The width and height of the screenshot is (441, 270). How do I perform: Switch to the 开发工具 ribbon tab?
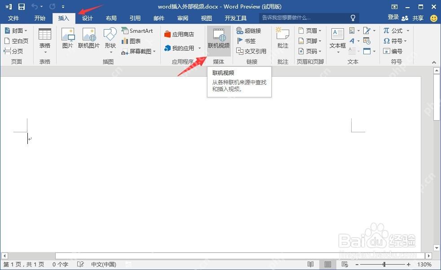point(236,18)
